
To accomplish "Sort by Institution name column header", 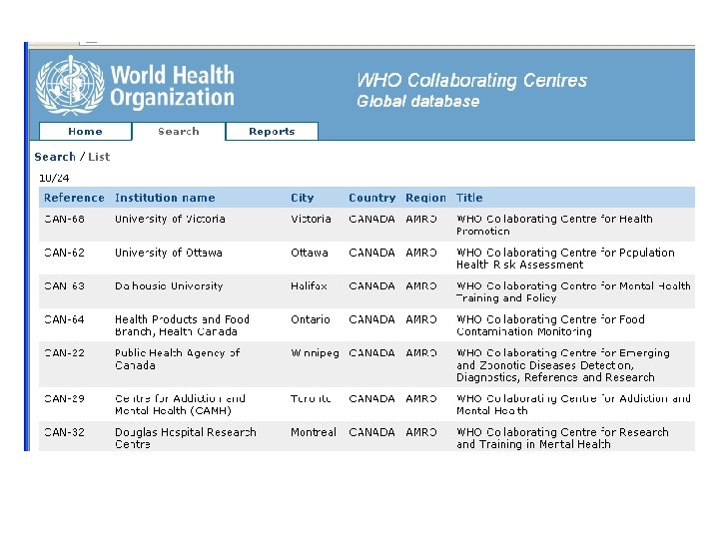I will tap(165, 198).
